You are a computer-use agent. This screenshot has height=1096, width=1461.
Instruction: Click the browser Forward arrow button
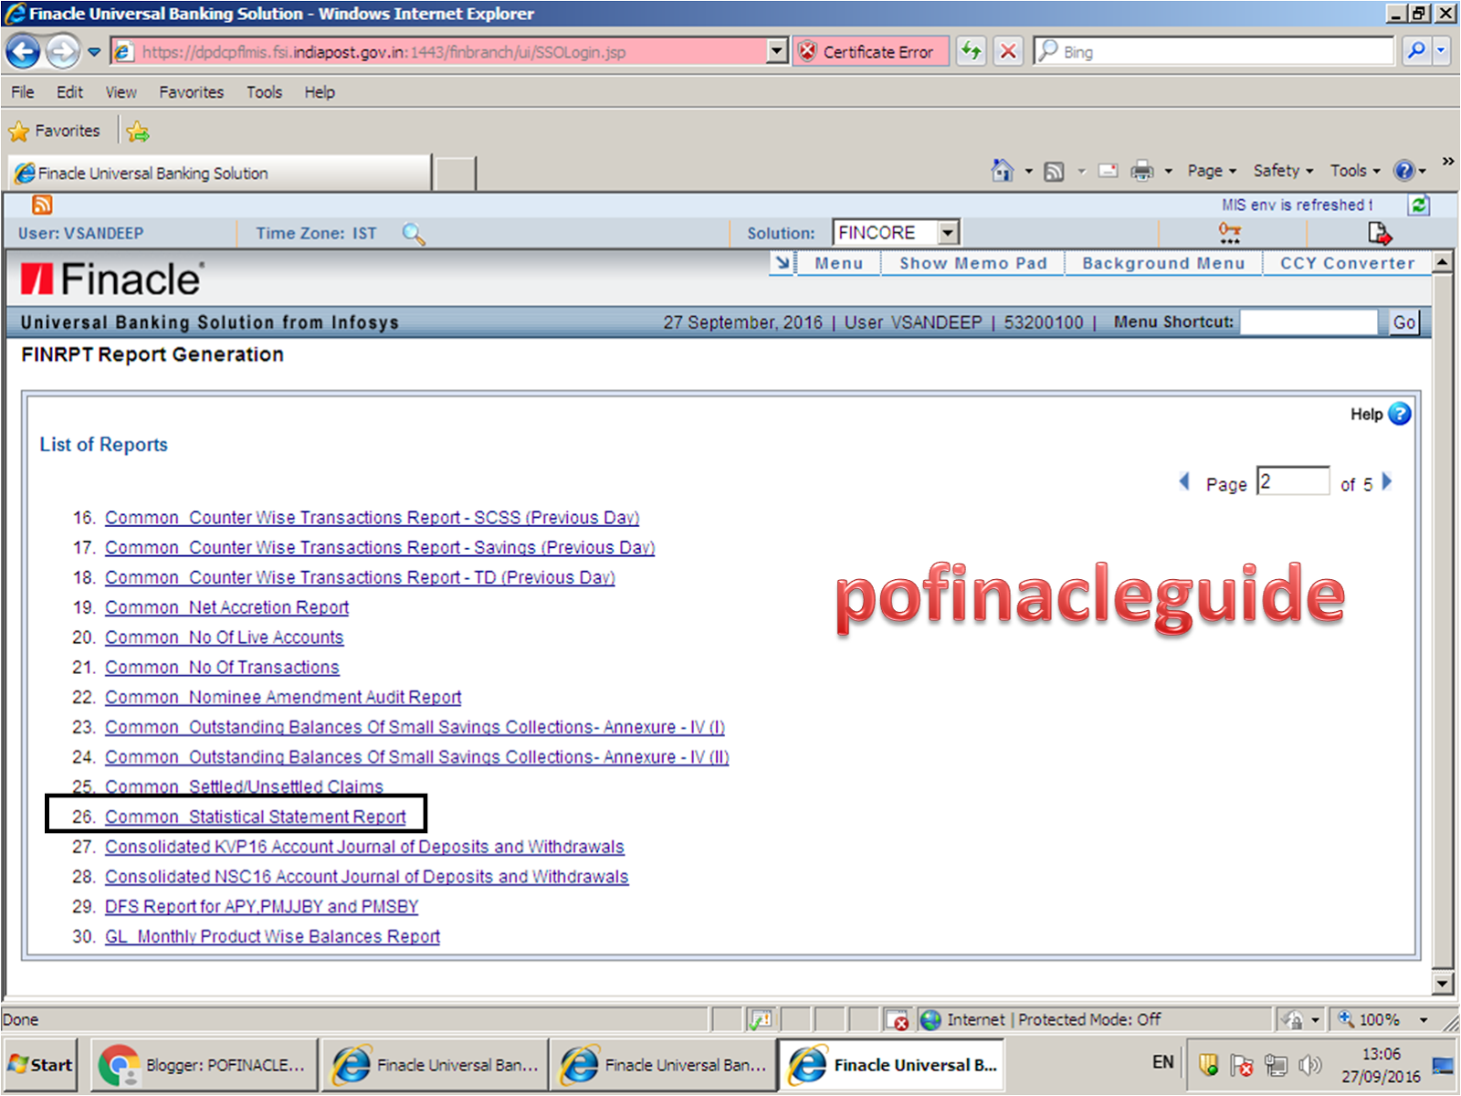click(63, 52)
